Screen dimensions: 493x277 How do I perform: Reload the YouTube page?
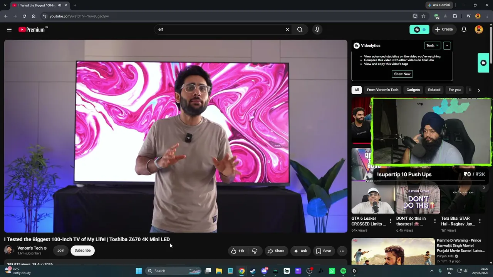24,16
